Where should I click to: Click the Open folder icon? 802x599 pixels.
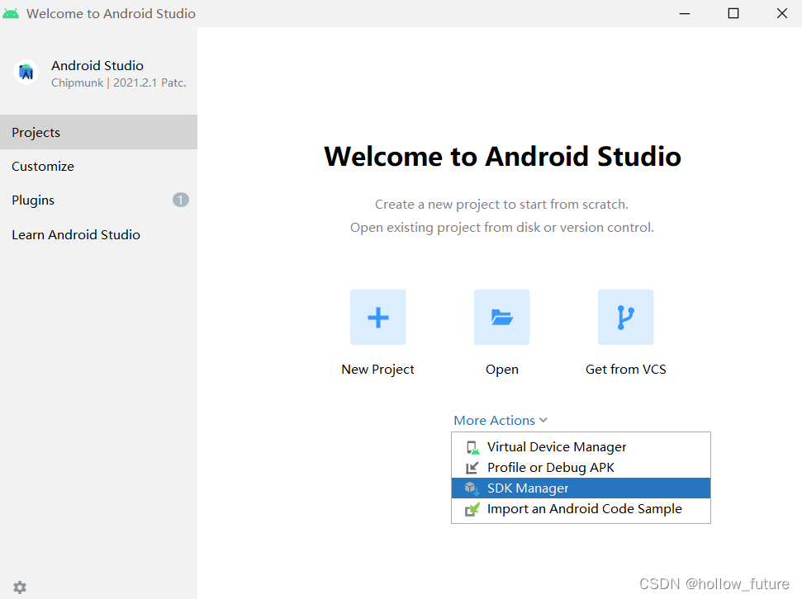click(501, 318)
